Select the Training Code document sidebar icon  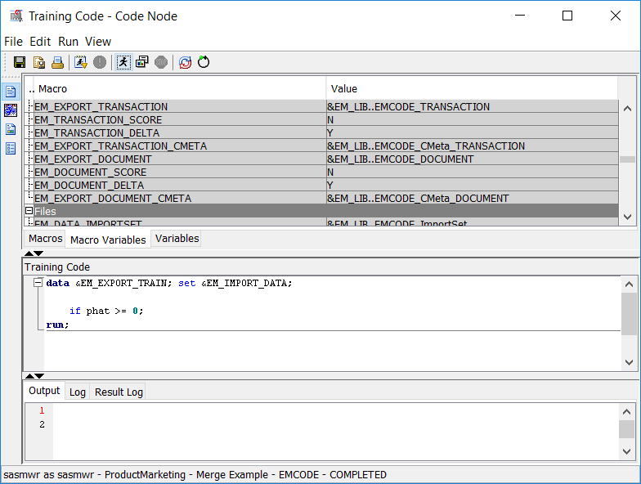point(11,92)
